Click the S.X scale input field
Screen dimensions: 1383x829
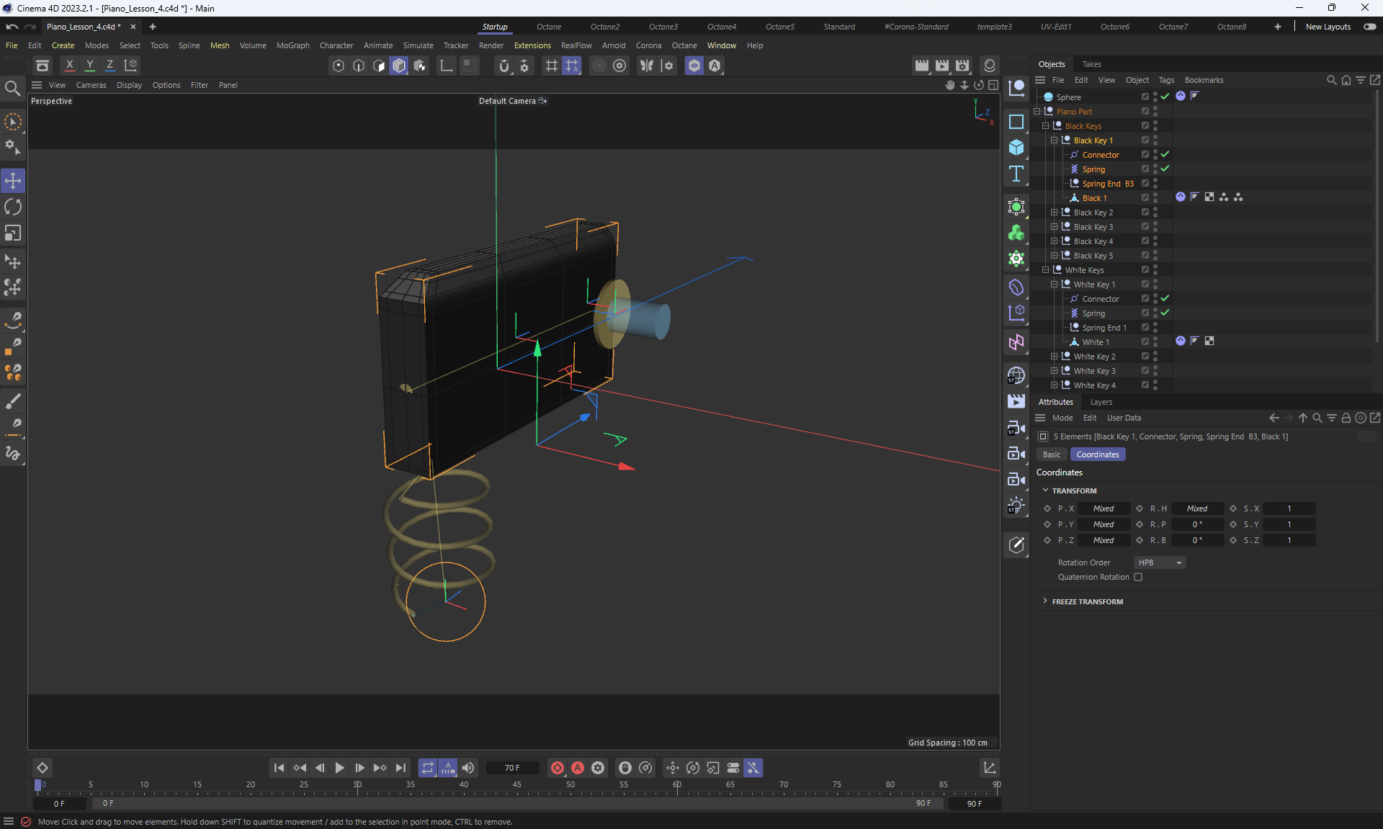point(1289,508)
